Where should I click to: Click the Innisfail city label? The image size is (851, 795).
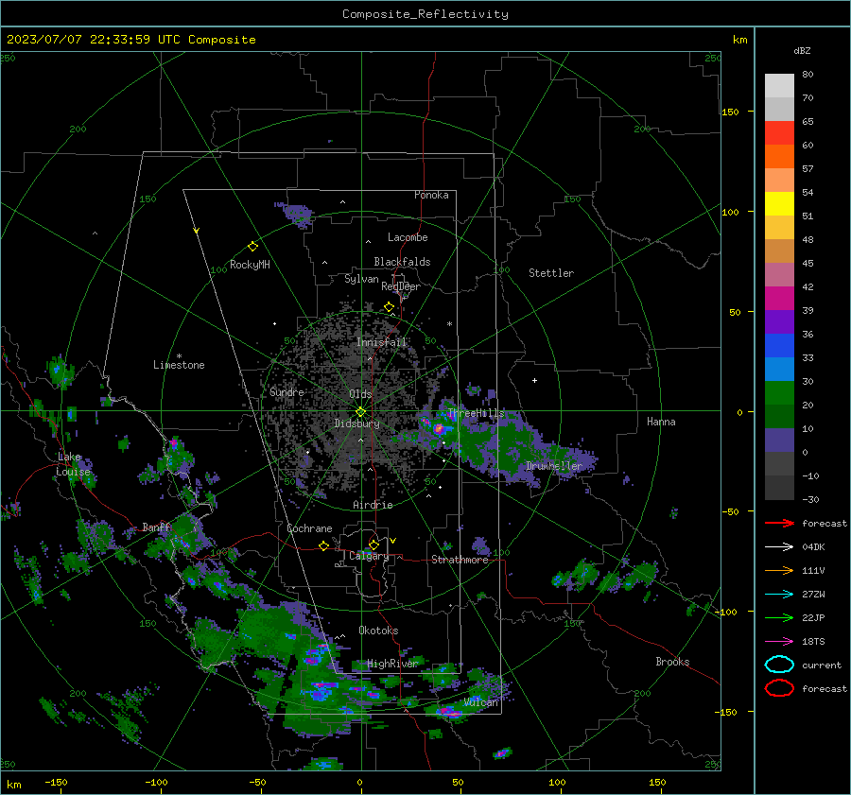[x=382, y=342]
